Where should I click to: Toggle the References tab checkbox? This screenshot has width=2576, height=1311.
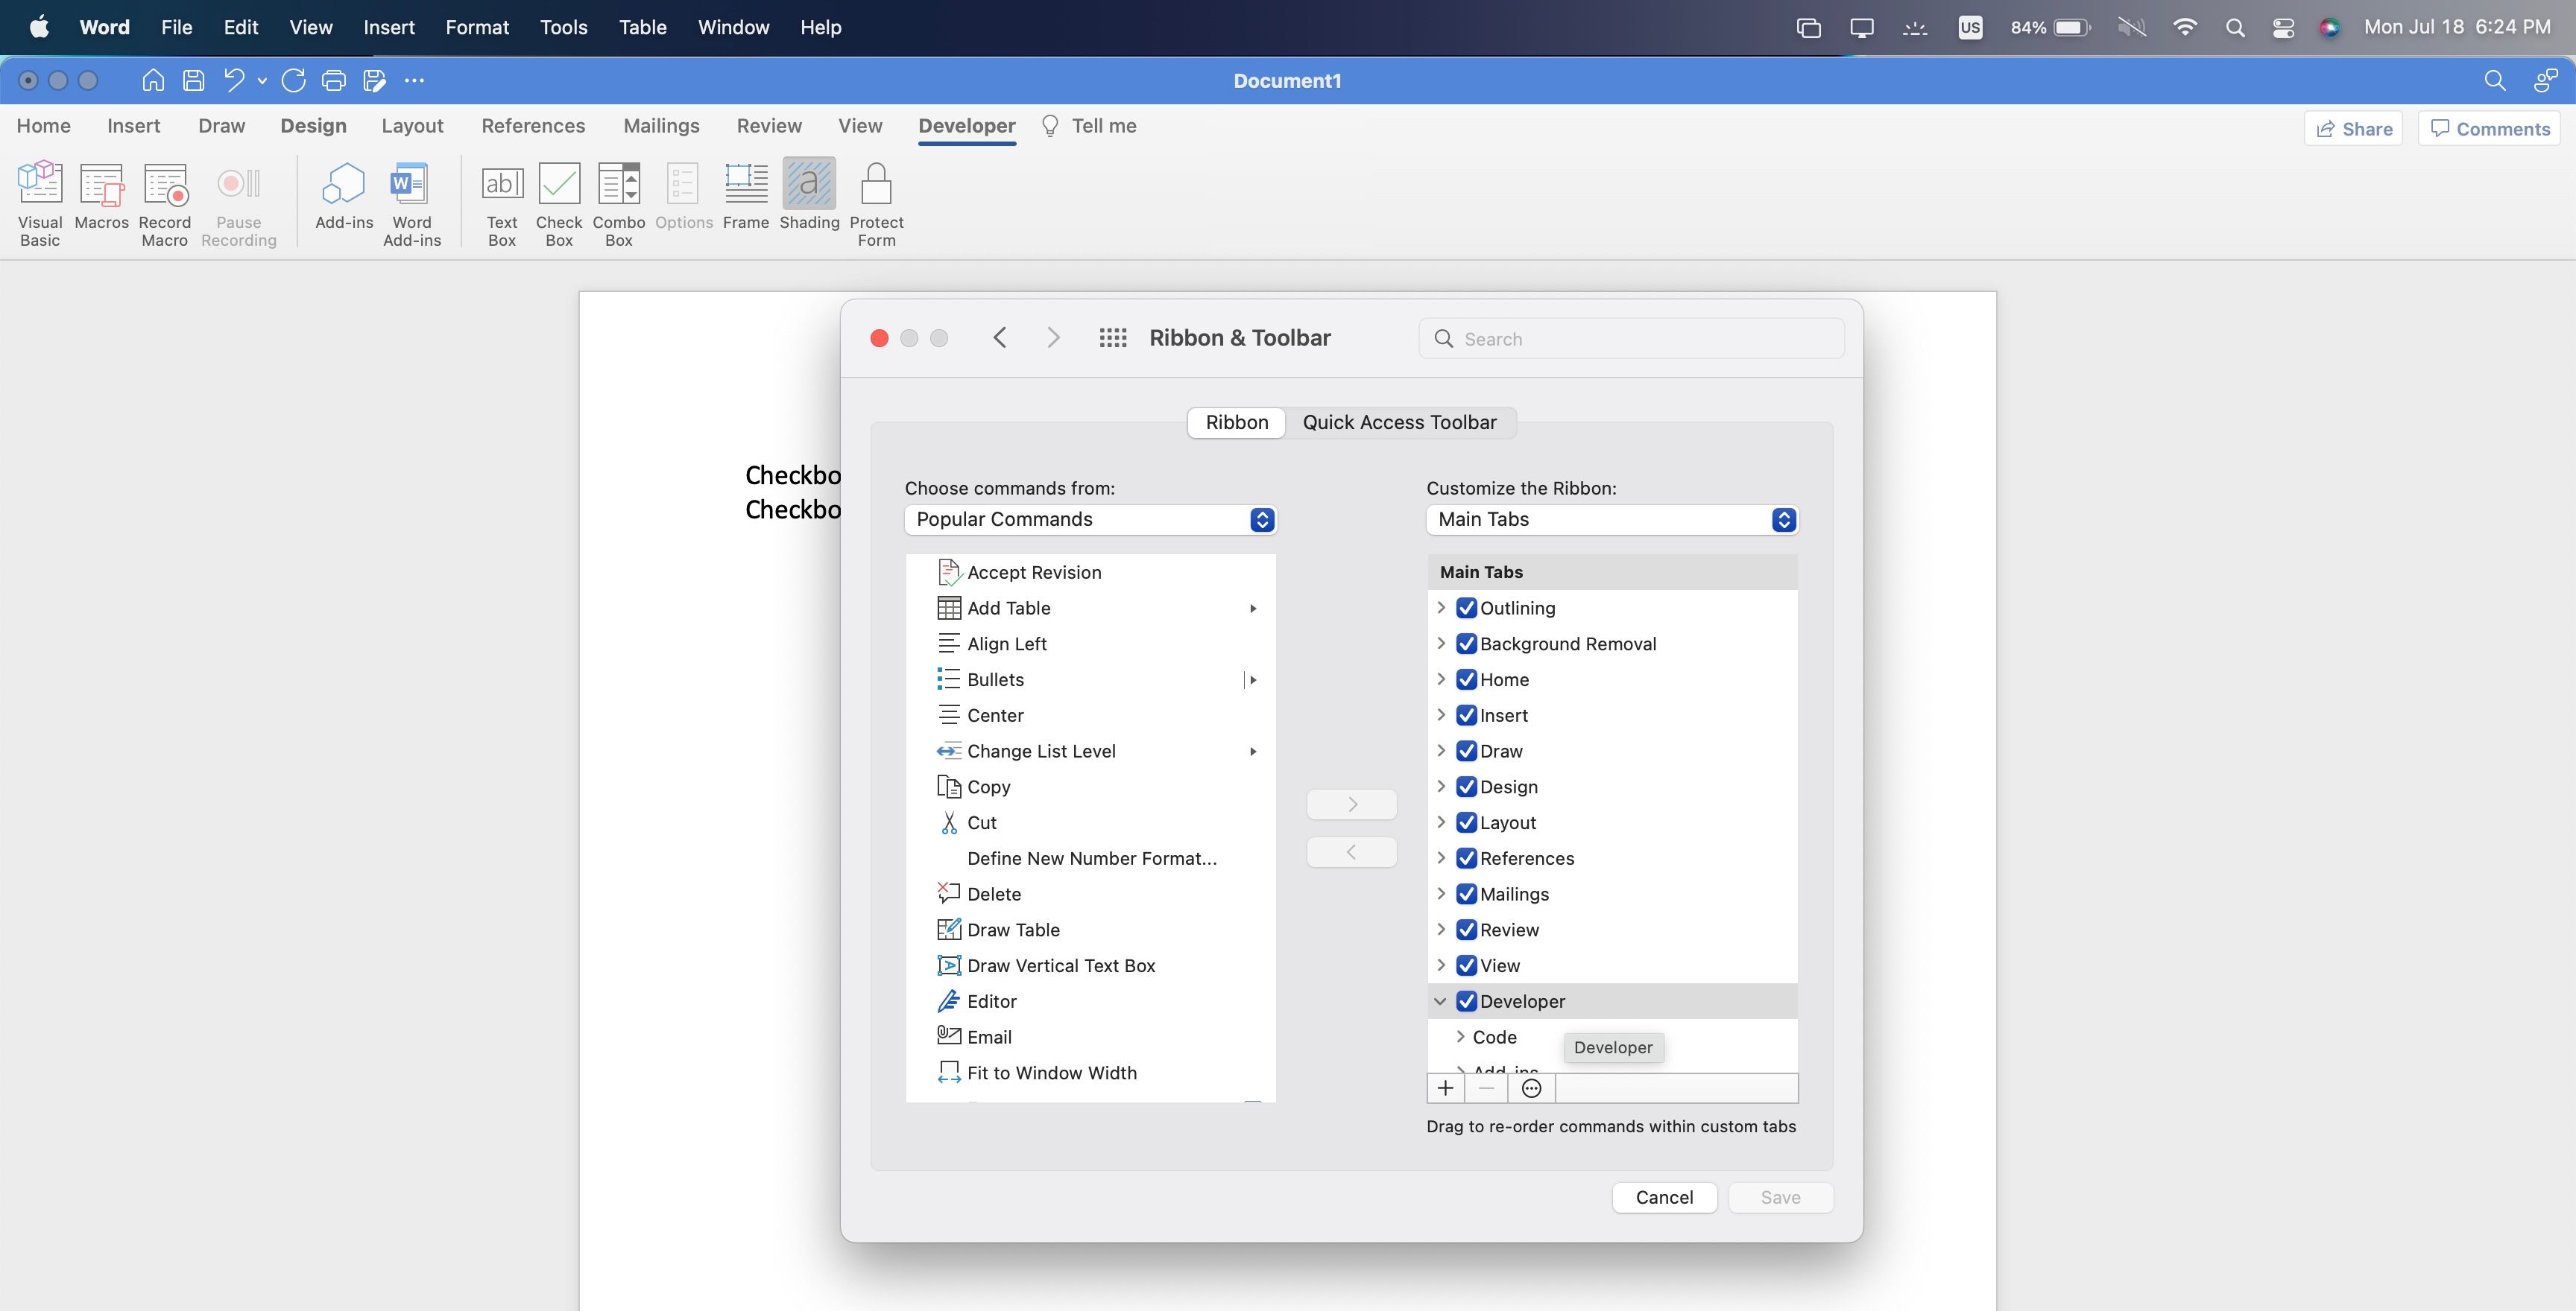pos(1467,858)
